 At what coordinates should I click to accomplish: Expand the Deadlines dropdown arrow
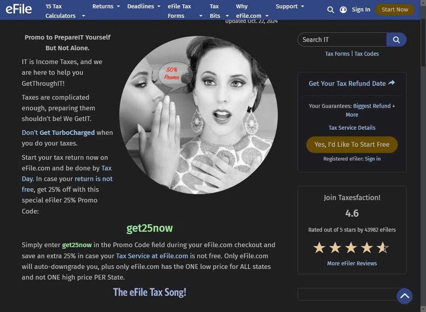pyautogui.click(x=159, y=6)
